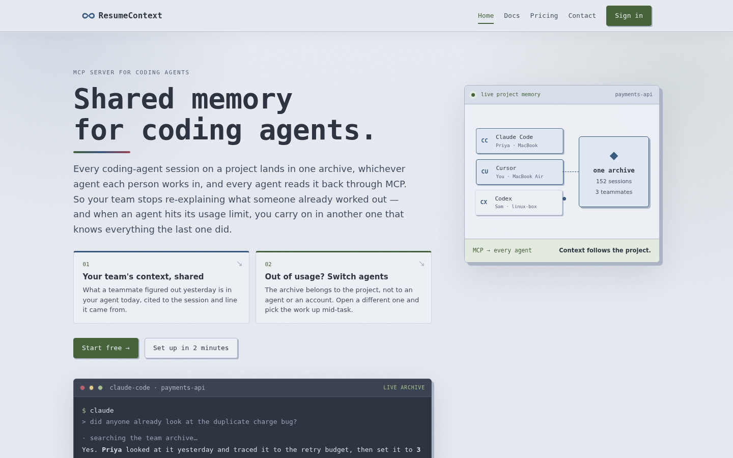The width and height of the screenshot is (733, 458).
Task: Click the Start free button
Action: click(106, 348)
